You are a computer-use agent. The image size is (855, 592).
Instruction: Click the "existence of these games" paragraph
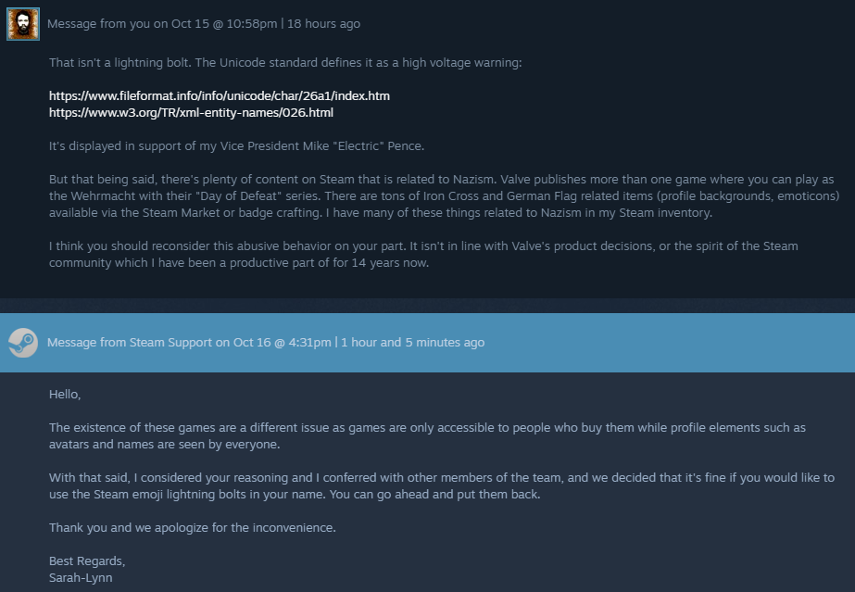(427, 435)
